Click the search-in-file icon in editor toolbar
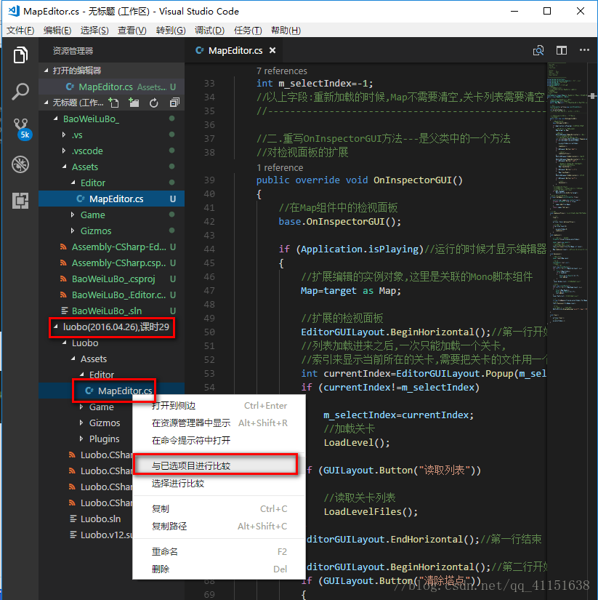The image size is (598, 600). [x=538, y=50]
